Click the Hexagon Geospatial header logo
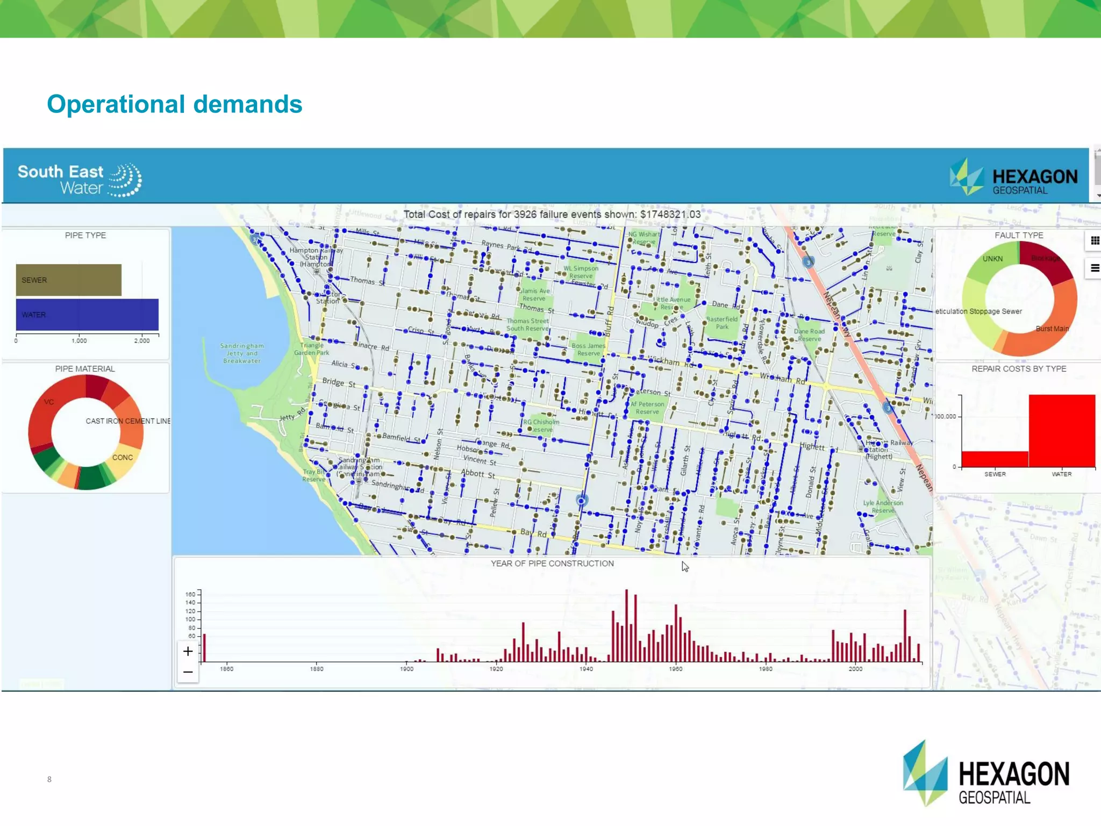 1013,177
